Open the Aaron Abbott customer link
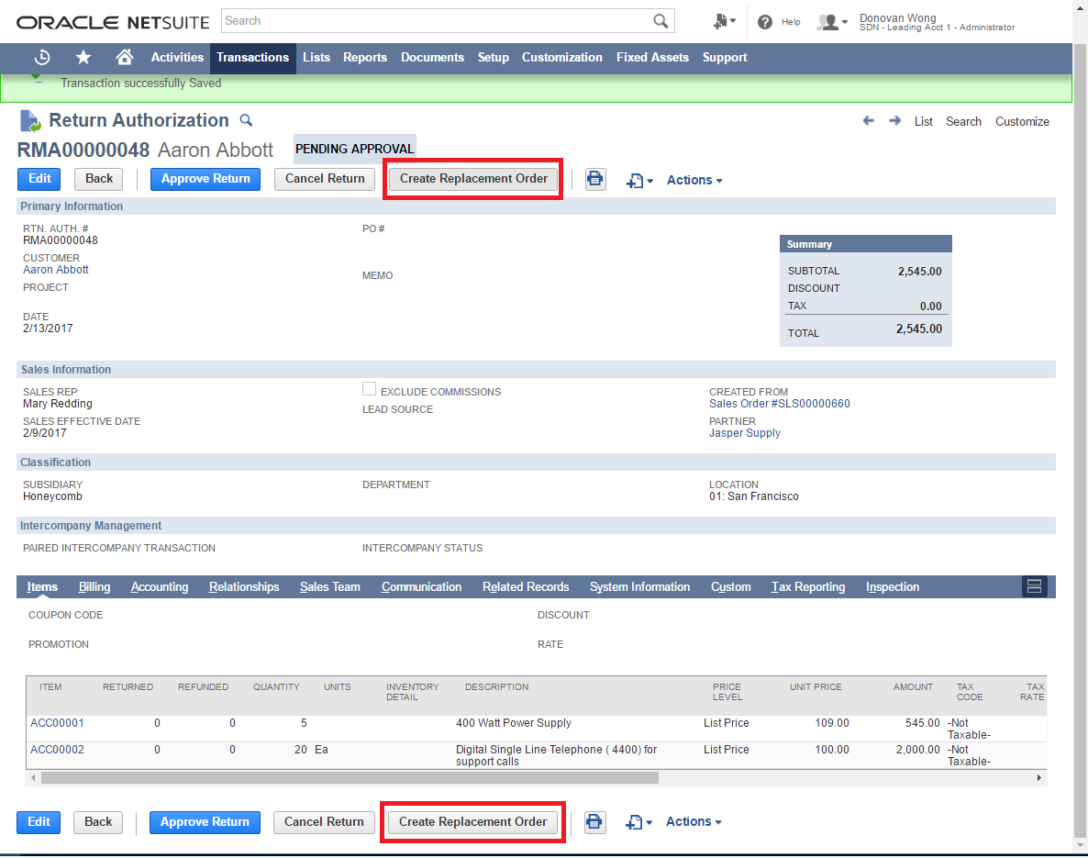The width and height of the screenshot is (1088, 858). (x=56, y=270)
